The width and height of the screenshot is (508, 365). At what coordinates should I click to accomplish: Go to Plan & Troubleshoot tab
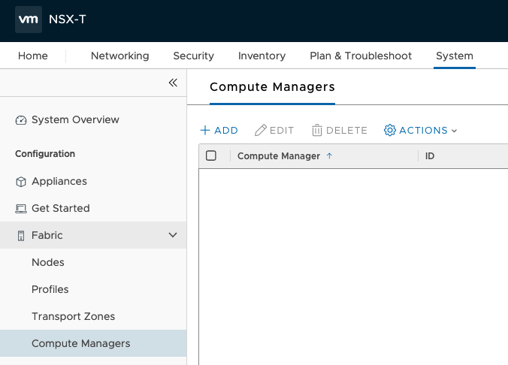click(x=361, y=56)
